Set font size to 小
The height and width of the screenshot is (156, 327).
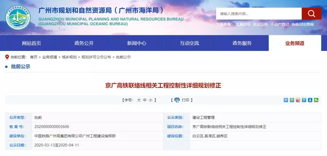click(x=150, y=100)
